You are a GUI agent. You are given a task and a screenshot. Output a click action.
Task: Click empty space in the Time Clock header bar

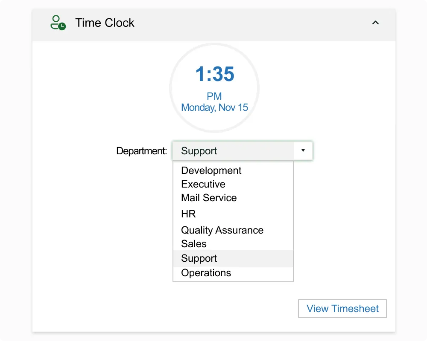pyautogui.click(x=256, y=23)
